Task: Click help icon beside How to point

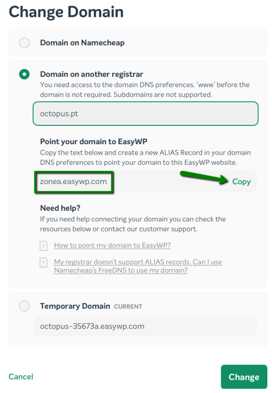Action: pos(44,246)
